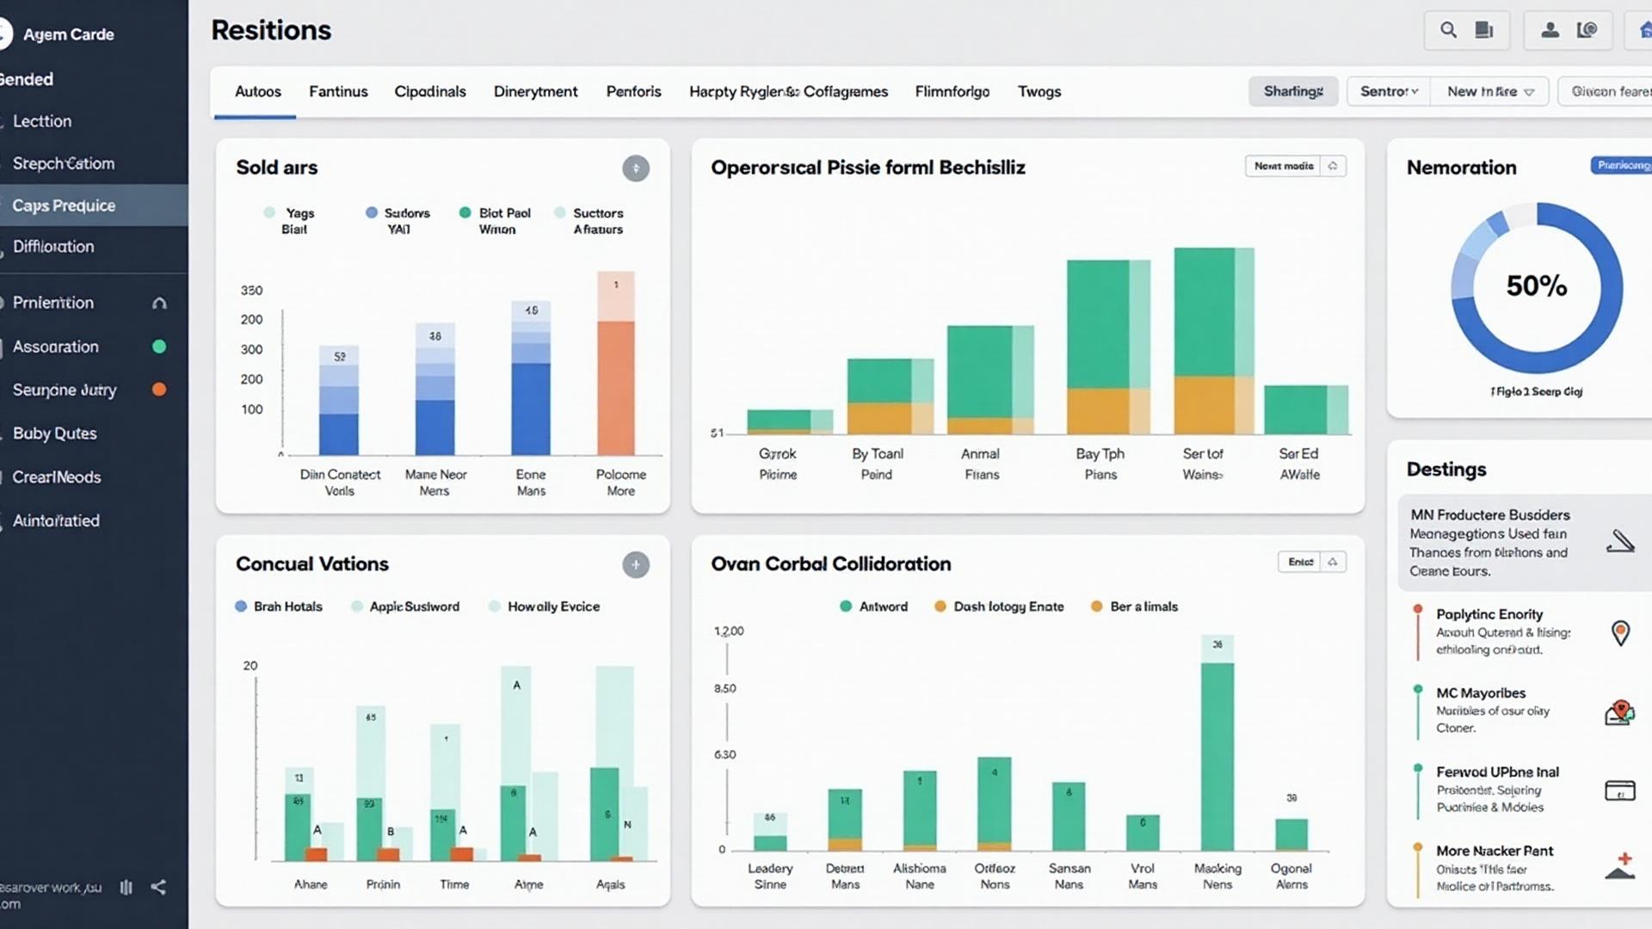Click the share icon at sidebar bottom

158,887
